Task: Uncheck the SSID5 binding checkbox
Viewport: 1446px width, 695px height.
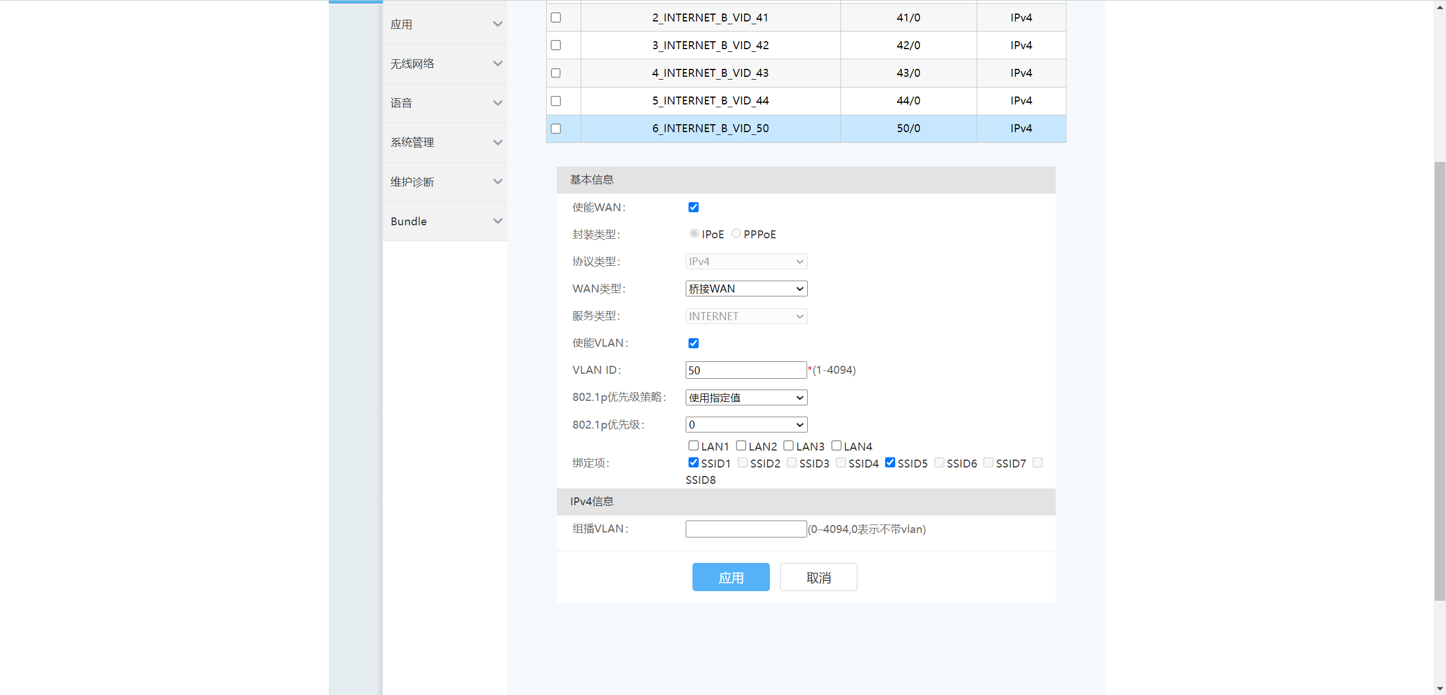Action: click(890, 463)
